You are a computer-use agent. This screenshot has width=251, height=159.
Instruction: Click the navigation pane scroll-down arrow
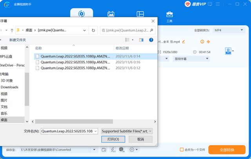click(27, 121)
